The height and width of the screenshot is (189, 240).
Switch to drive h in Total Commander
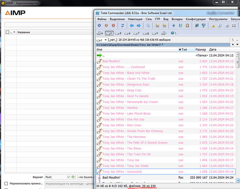[155, 33]
